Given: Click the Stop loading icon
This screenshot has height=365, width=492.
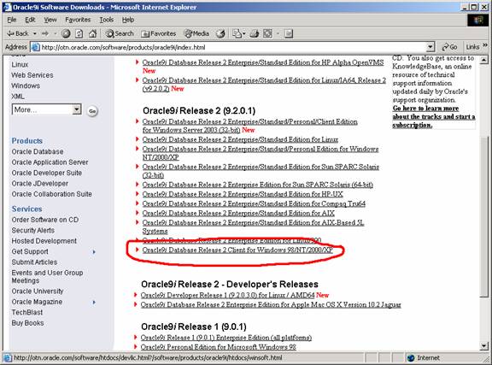Looking at the screenshot, I should (x=66, y=33).
